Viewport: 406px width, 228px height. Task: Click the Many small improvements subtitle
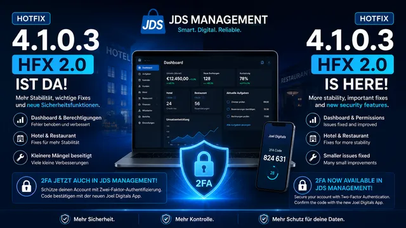[x=350, y=163]
